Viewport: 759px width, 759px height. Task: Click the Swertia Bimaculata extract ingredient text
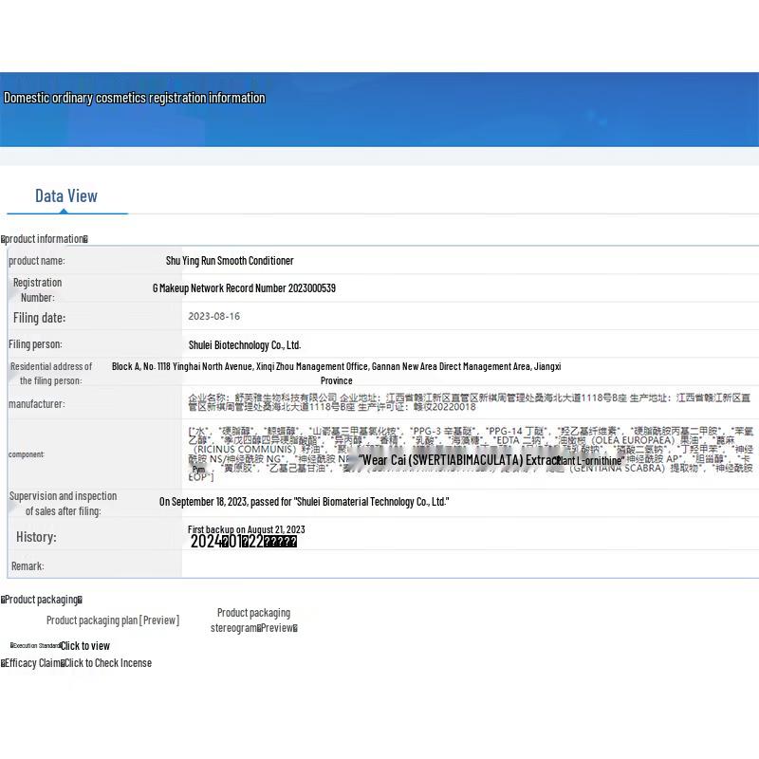(457, 460)
